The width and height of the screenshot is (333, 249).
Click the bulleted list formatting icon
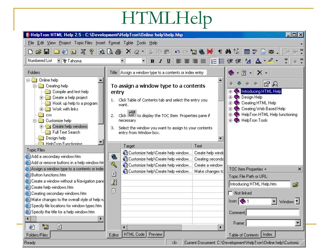(x=221, y=61)
